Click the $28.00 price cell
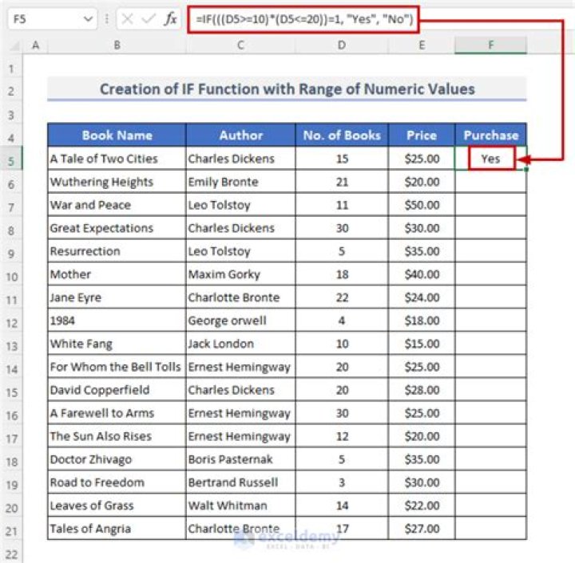 click(x=422, y=389)
